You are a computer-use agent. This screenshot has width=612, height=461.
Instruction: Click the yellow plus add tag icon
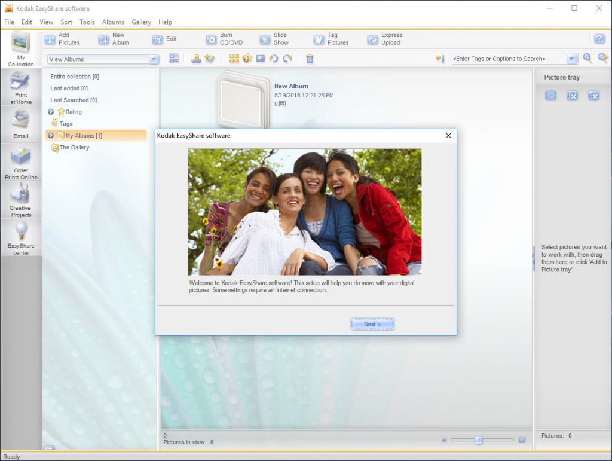click(440, 59)
